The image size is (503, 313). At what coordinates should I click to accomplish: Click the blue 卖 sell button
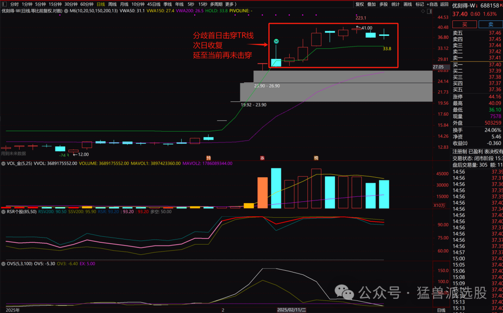click(x=491, y=24)
